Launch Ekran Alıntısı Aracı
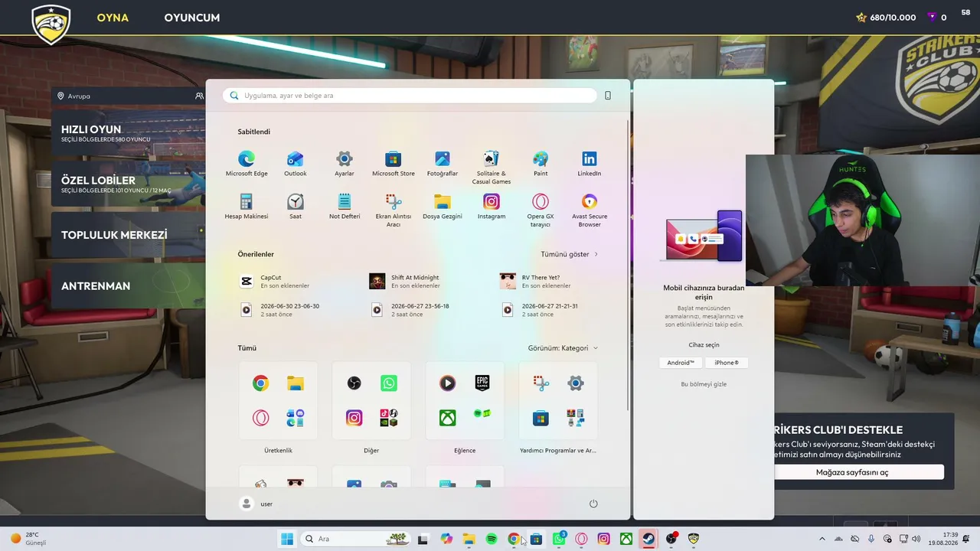This screenshot has width=980, height=551. pyautogui.click(x=394, y=210)
